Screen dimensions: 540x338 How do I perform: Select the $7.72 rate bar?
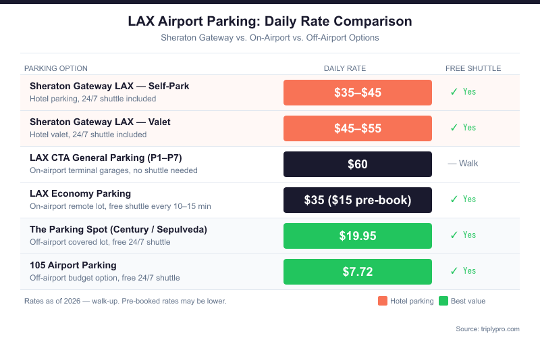358,272
